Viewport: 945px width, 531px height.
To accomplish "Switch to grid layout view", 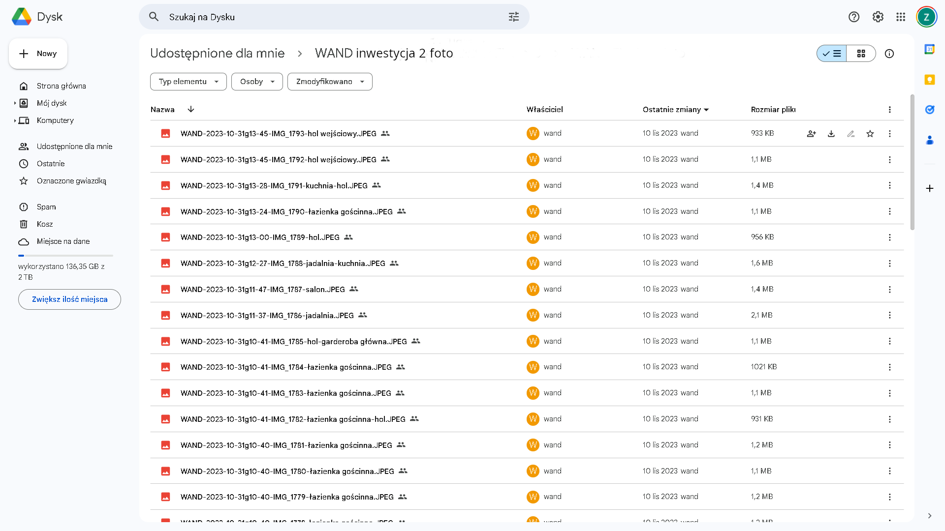I will click(861, 54).
